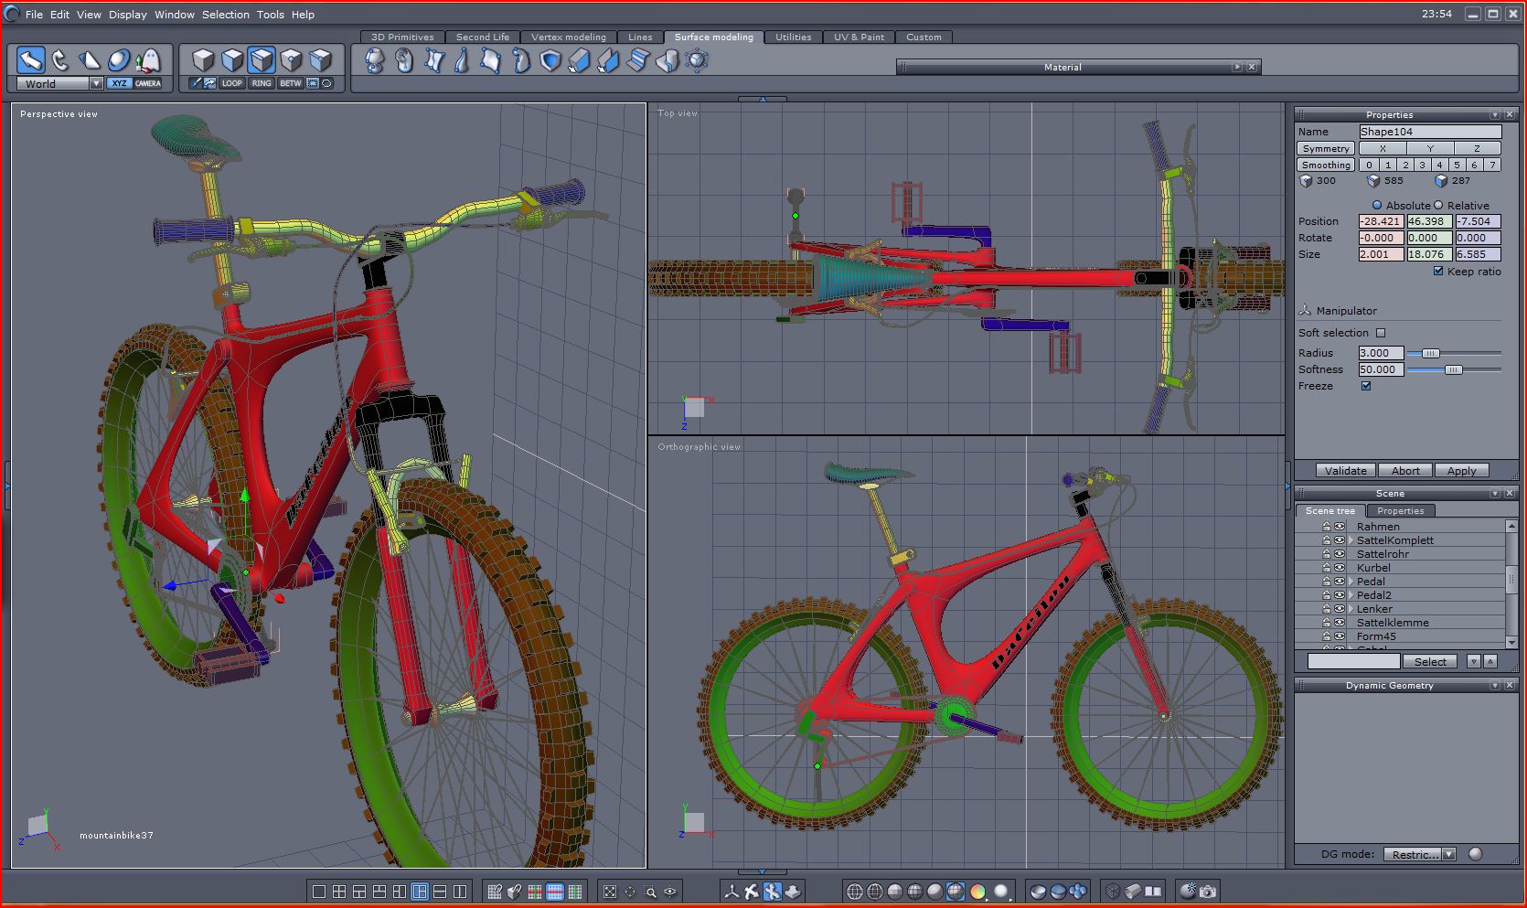Choose the cone-shaped Scale tool
Screen dimensions: 1527x908
point(90,60)
